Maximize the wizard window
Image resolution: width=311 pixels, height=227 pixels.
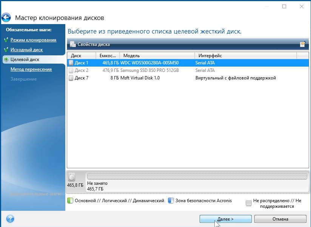pos(284,6)
